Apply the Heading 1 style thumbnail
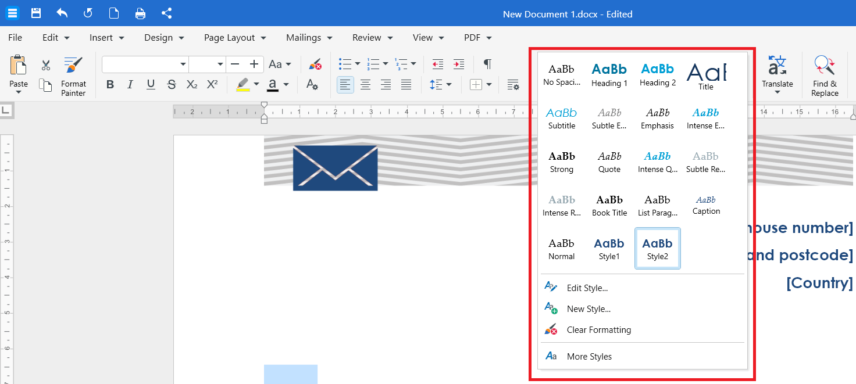The height and width of the screenshot is (384, 856). [x=609, y=74]
